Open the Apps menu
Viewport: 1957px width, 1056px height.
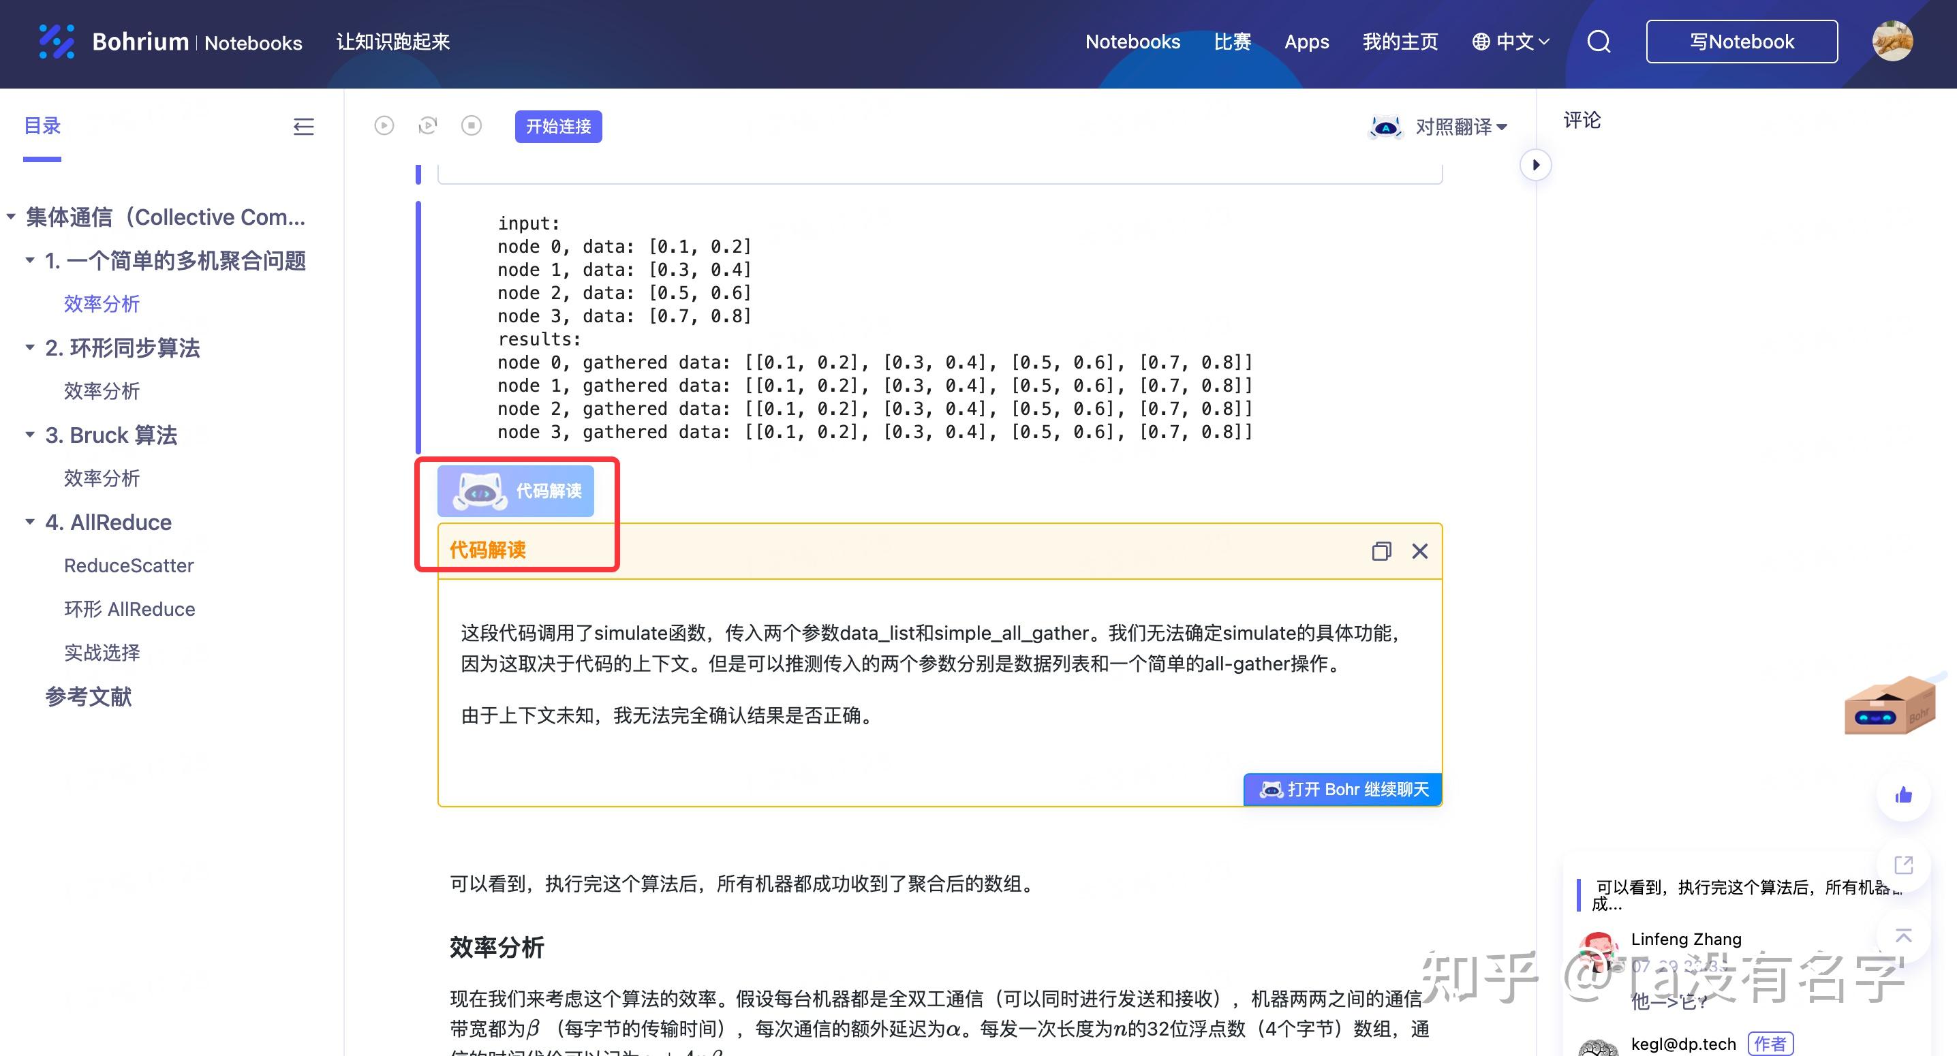point(1307,42)
